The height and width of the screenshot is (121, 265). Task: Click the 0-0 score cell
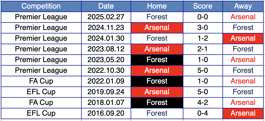(x=203, y=17)
